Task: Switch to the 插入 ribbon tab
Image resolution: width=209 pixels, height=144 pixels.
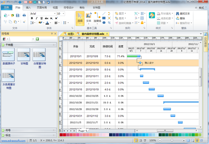Action: pyautogui.click(x=28, y=7)
